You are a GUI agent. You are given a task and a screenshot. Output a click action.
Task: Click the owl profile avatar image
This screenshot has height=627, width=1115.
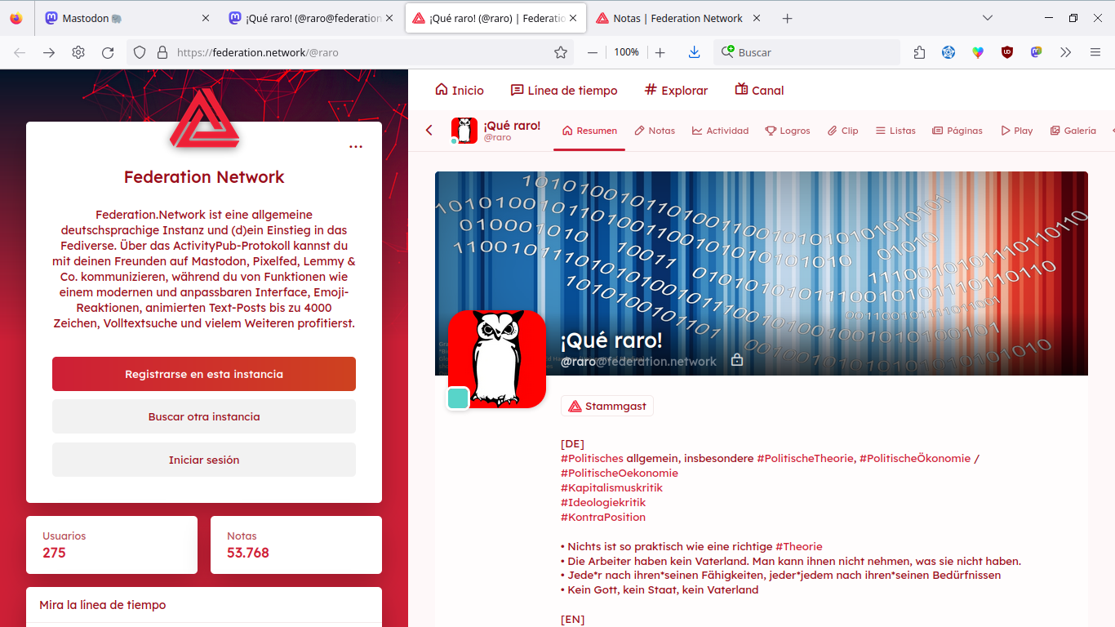tap(497, 359)
